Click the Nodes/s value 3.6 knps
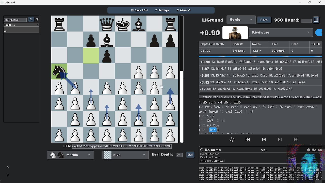 click(x=239, y=51)
